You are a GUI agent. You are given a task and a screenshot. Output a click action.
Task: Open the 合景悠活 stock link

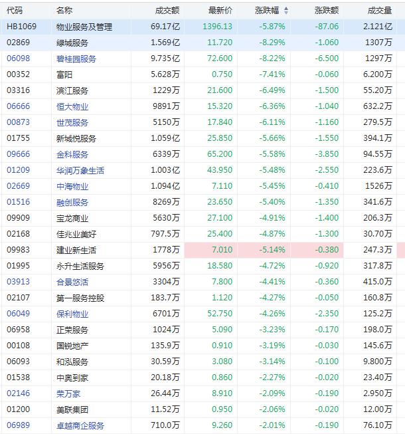[72, 282]
